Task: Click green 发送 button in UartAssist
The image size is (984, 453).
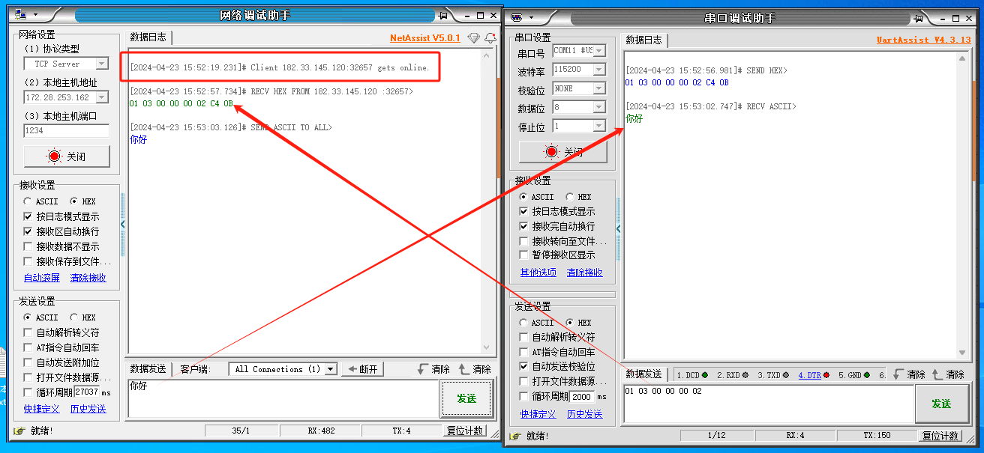Action: (x=941, y=404)
